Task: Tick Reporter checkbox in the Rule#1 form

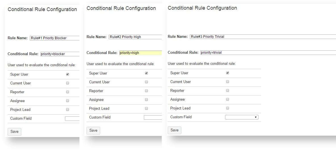Action: click(x=68, y=92)
